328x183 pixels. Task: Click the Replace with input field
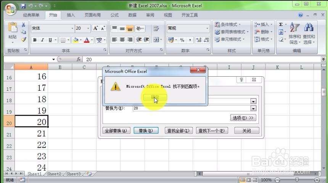[x=191, y=108]
